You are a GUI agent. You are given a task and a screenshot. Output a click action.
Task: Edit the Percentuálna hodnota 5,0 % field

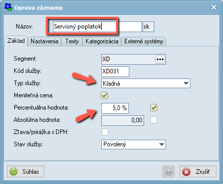click(x=115, y=108)
